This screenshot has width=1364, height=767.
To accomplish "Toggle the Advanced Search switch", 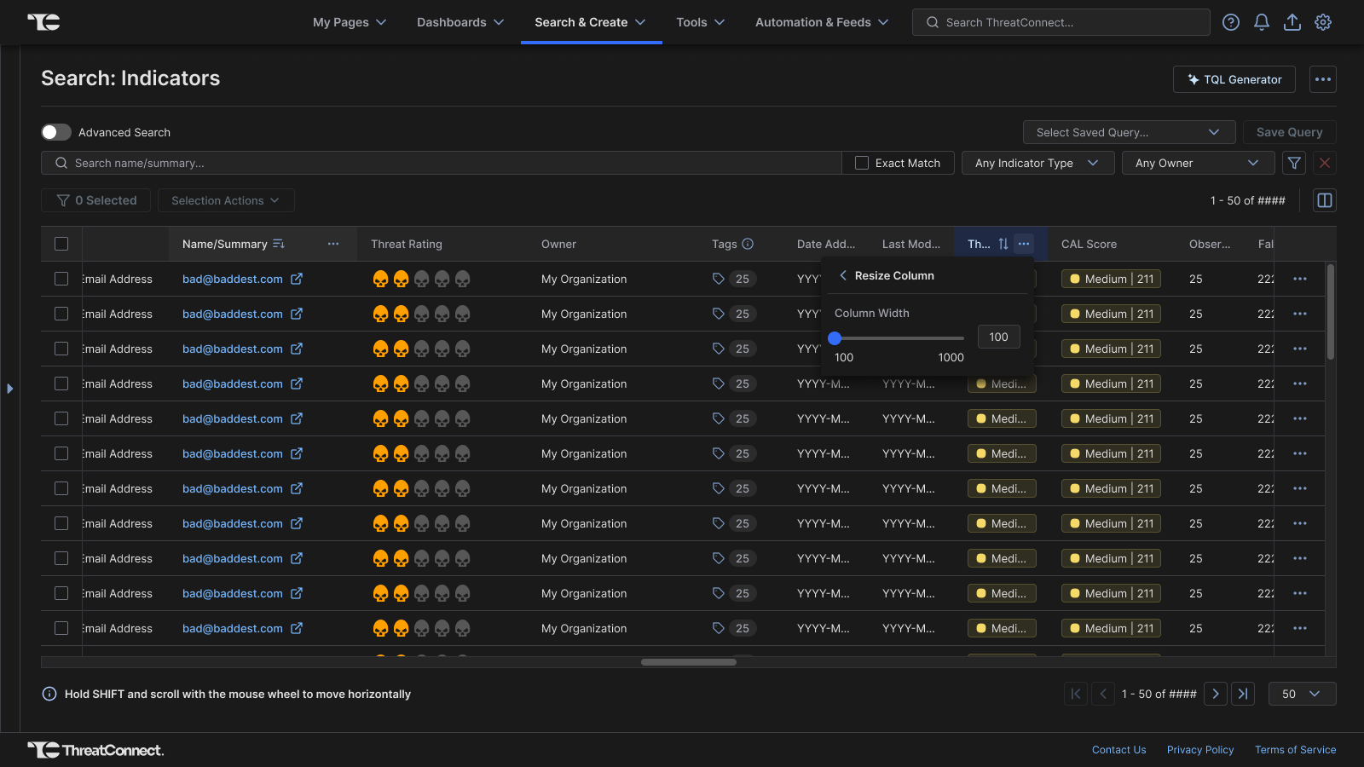I will 56,132.
